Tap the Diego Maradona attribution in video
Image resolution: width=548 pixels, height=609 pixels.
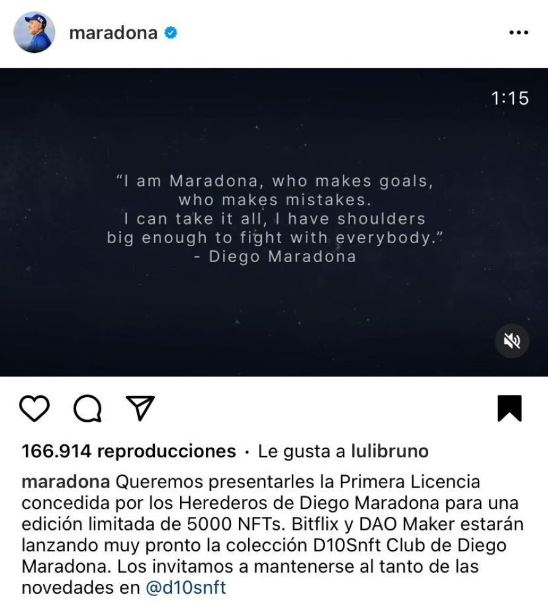coord(275,257)
